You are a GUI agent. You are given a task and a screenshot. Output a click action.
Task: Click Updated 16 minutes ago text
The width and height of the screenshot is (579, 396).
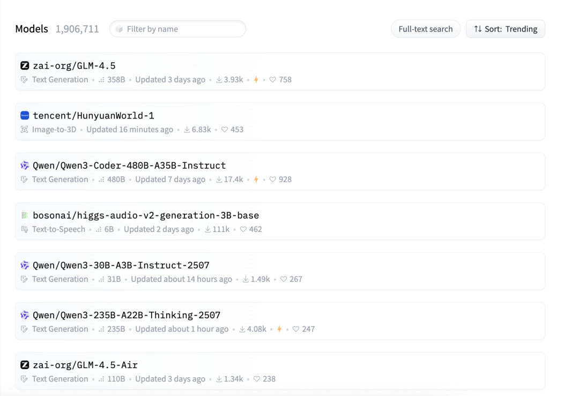[130, 130]
